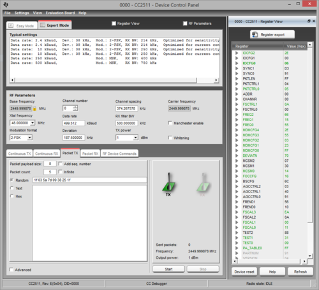The image size is (319, 290).
Task: Open the Help menu
Action: [82, 13]
